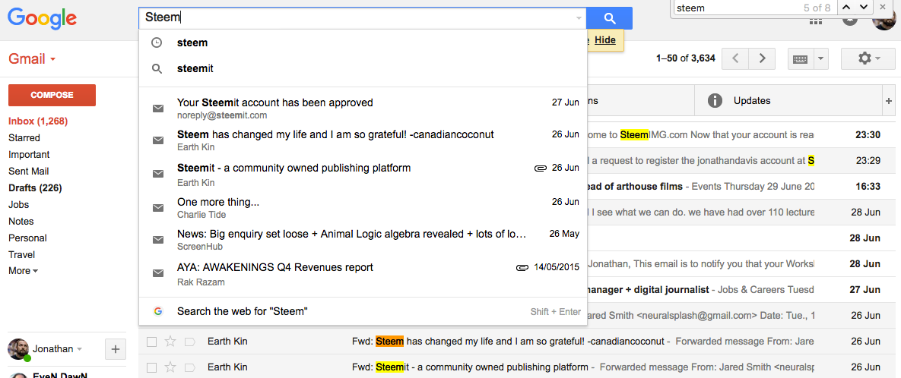Click attachment paperclip on Steemit community platform suggestion

point(540,168)
